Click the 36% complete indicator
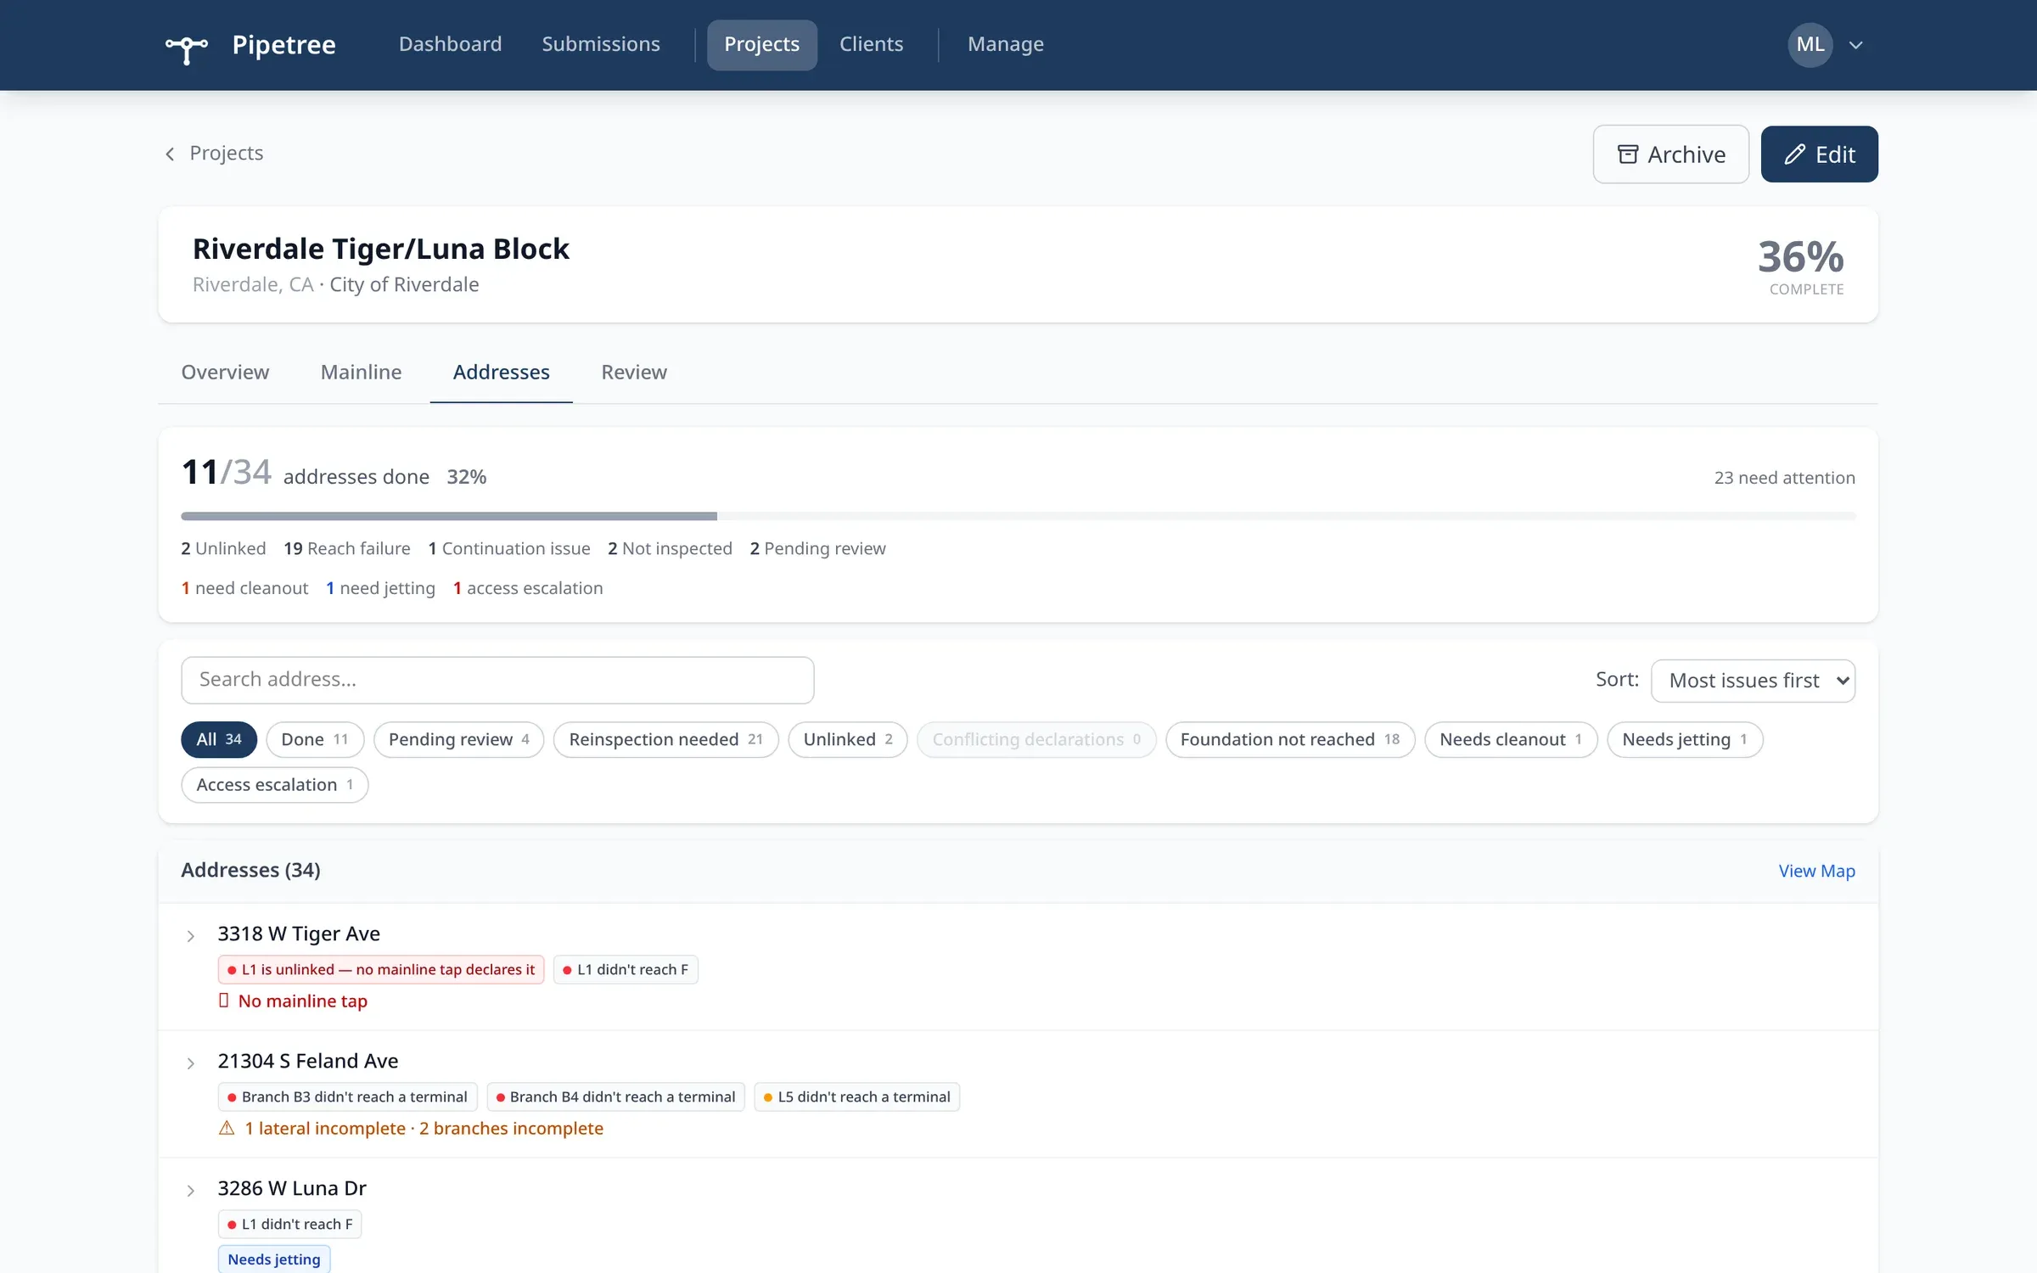 tap(1800, 266)
